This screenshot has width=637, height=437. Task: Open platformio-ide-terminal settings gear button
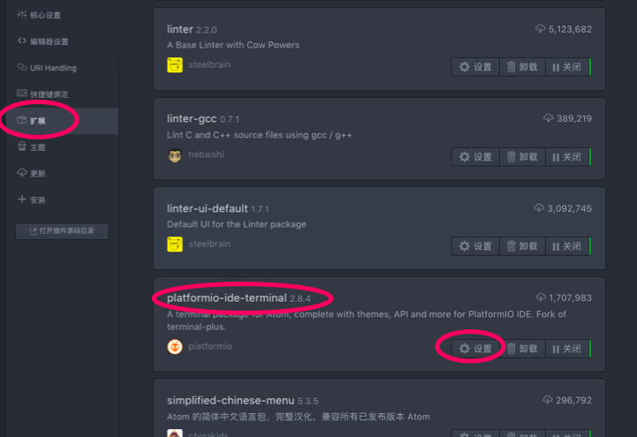tap(475, 349)
